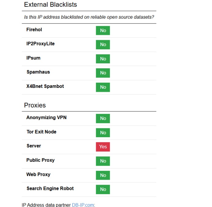The height and width of the screenshot is (207, 212).
Task: Click the DB-IP.com link
Action: pos(83,205)
